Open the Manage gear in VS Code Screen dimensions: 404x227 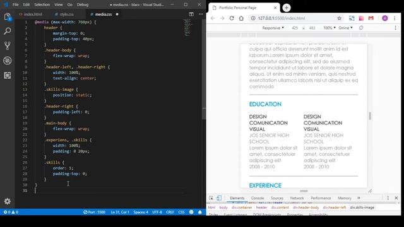click(x=7, y=201)
